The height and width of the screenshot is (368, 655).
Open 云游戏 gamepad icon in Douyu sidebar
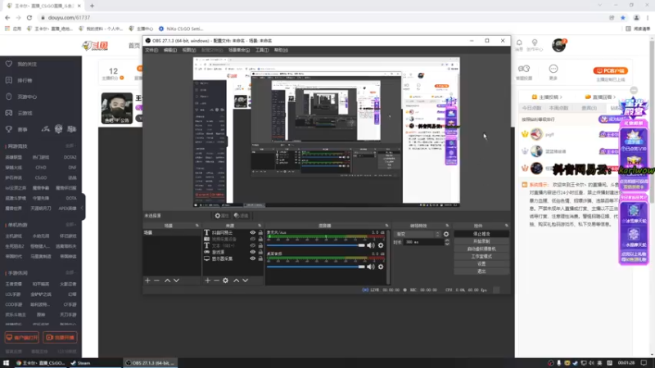[9, 113]
